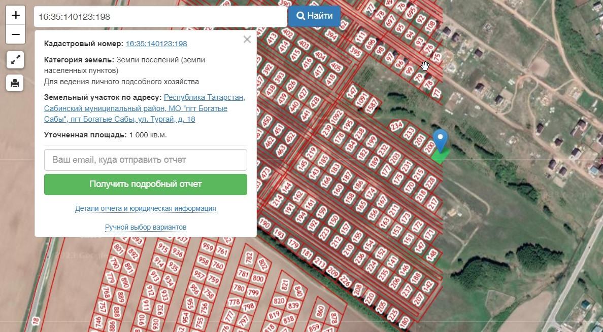Open cadastral number link 16:35:140123:198
The width and height of the screenshot is (603, 332).
(156, 44)
